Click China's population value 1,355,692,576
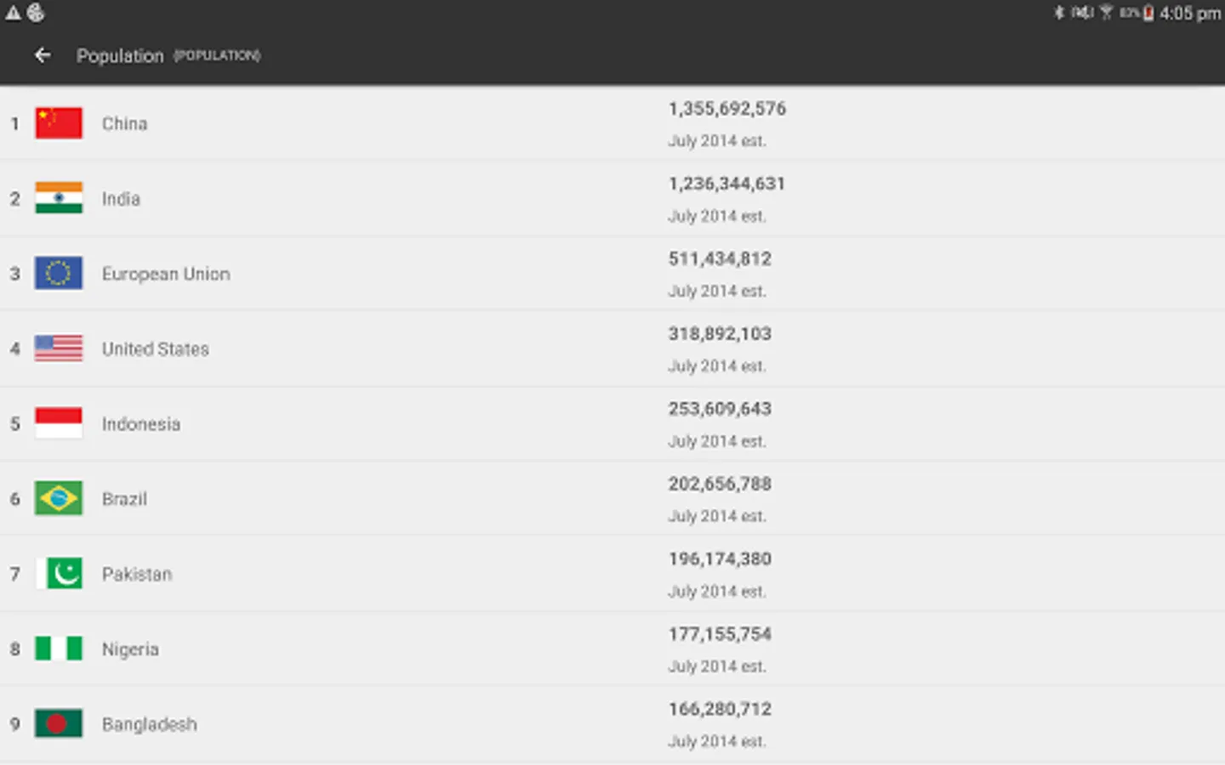Viewport: 1225px width, 765px height. 727,109
